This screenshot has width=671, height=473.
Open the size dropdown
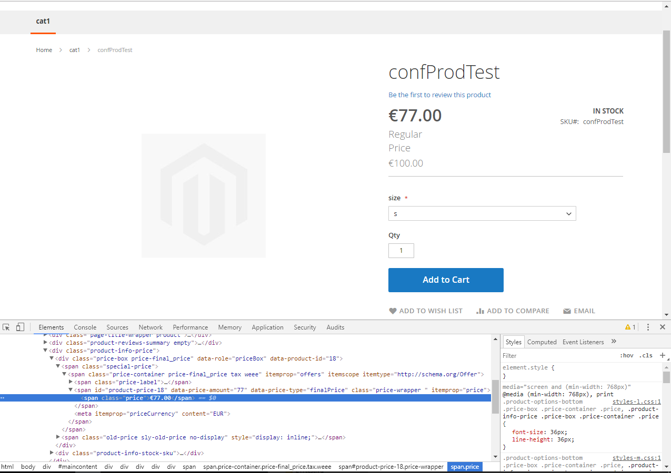482,213
